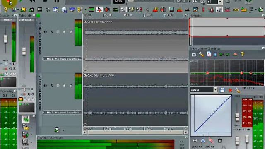This screenshot has height=149, width=265.
Task: Adjust the Master volume fader
Action: (5, 39)
